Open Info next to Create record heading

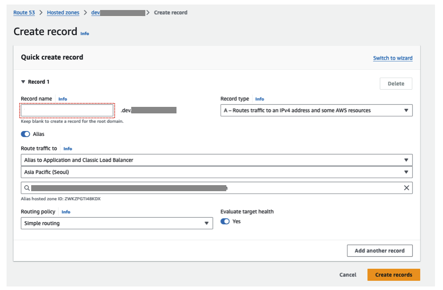85,34
